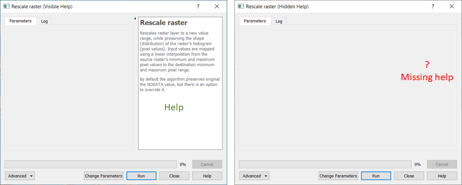Click the Cancel button in the Hidden Help window

click(x=442, y=165)
